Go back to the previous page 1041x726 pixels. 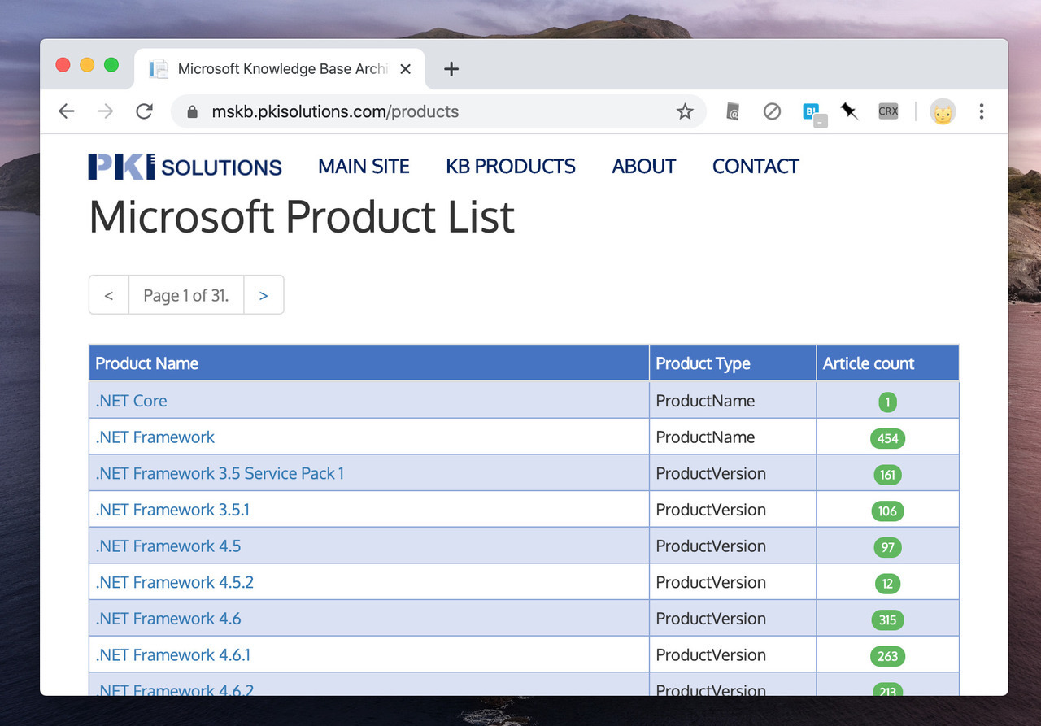coord(67,111)
